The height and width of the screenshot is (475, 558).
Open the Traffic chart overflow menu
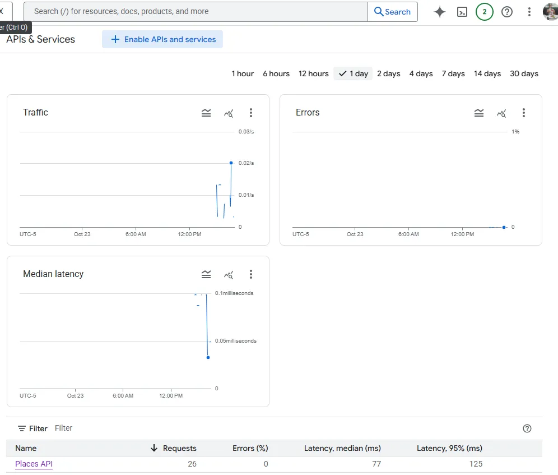[251, 113]
